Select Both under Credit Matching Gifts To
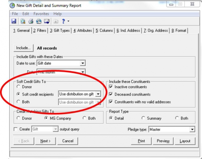202x159 pixels. tap(84, 118)
